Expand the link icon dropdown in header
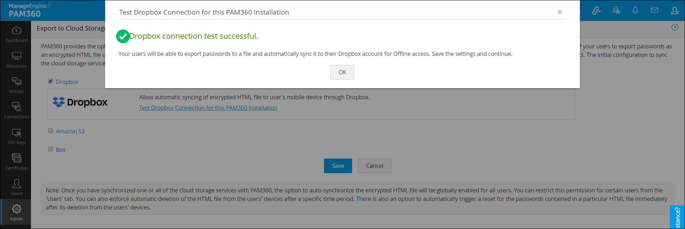 click(x=596, y=11)
